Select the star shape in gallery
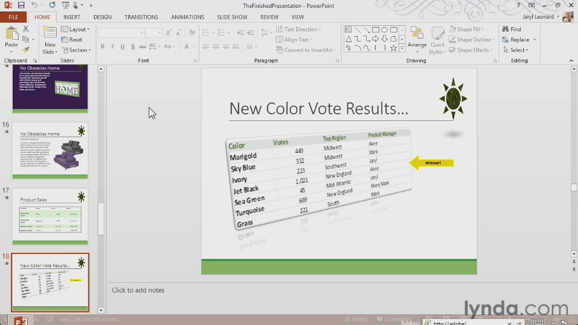578x325 pixels. pos(393,48)
